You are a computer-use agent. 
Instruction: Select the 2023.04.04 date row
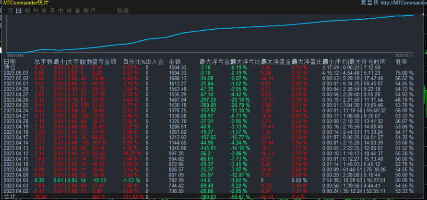(209, 180)
